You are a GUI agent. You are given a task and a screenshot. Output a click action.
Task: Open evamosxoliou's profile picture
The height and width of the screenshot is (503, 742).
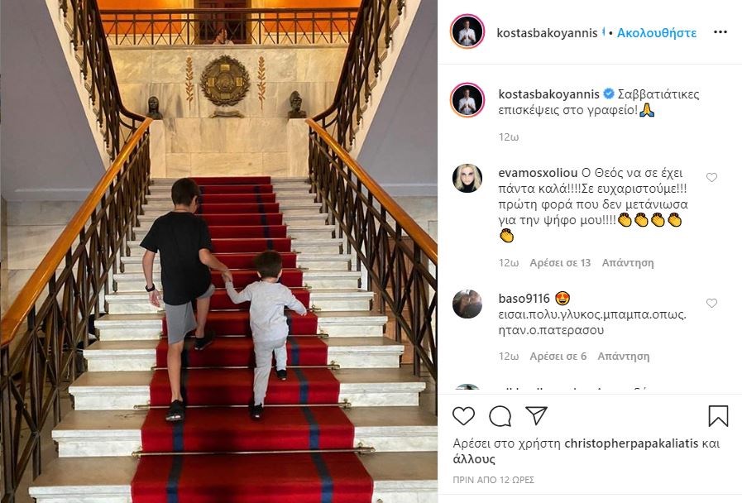[x=467, y=179]
